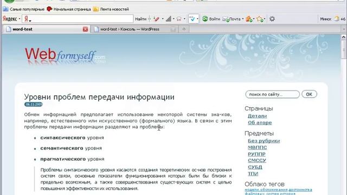Viewport: 347px width, 195px height.
Task: Open dropdown next to signal bars icon
Action: click(173, 19)
